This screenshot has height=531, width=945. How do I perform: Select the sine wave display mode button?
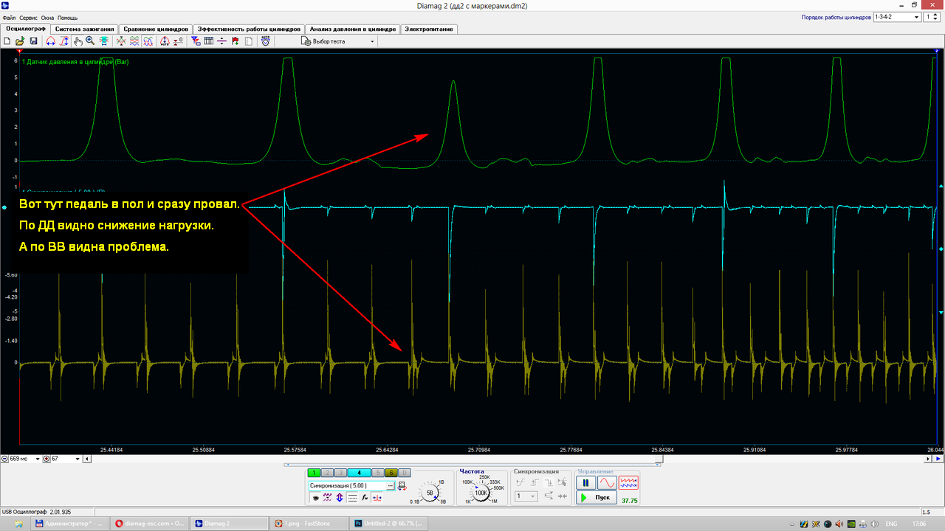(x=607, y=483)
